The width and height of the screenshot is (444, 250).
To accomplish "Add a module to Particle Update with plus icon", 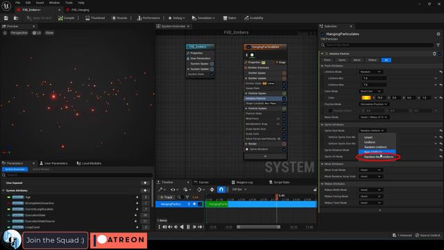I will click(x=284, y=108).
